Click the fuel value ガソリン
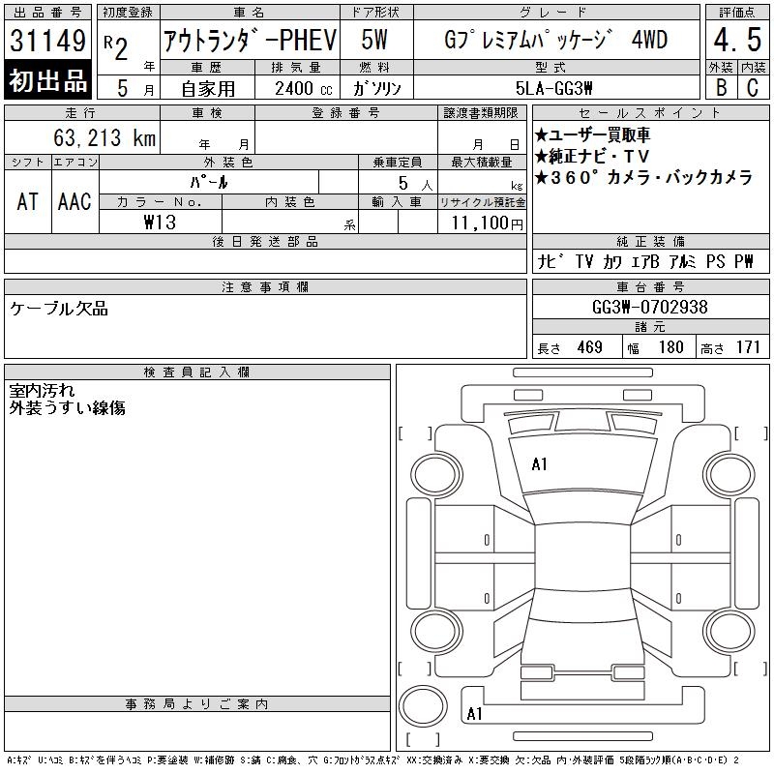 [x=376, y=88]
